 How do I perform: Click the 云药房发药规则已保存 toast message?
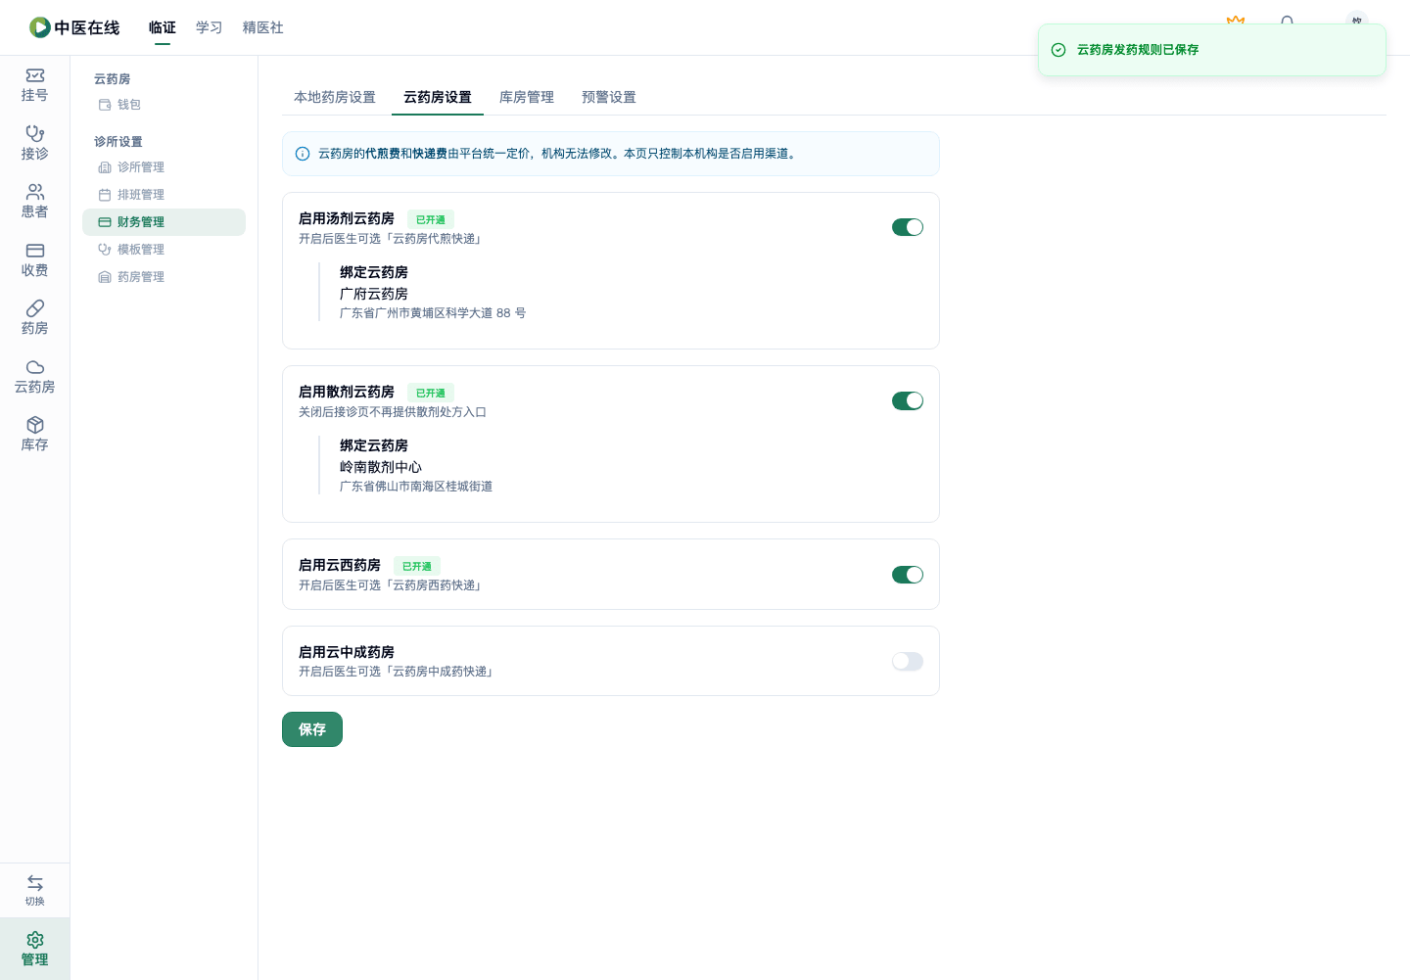click(x=1138, y=50)
